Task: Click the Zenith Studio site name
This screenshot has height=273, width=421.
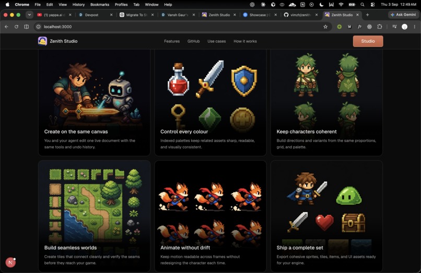Action: pyautogui.click(x=64, y=41)
